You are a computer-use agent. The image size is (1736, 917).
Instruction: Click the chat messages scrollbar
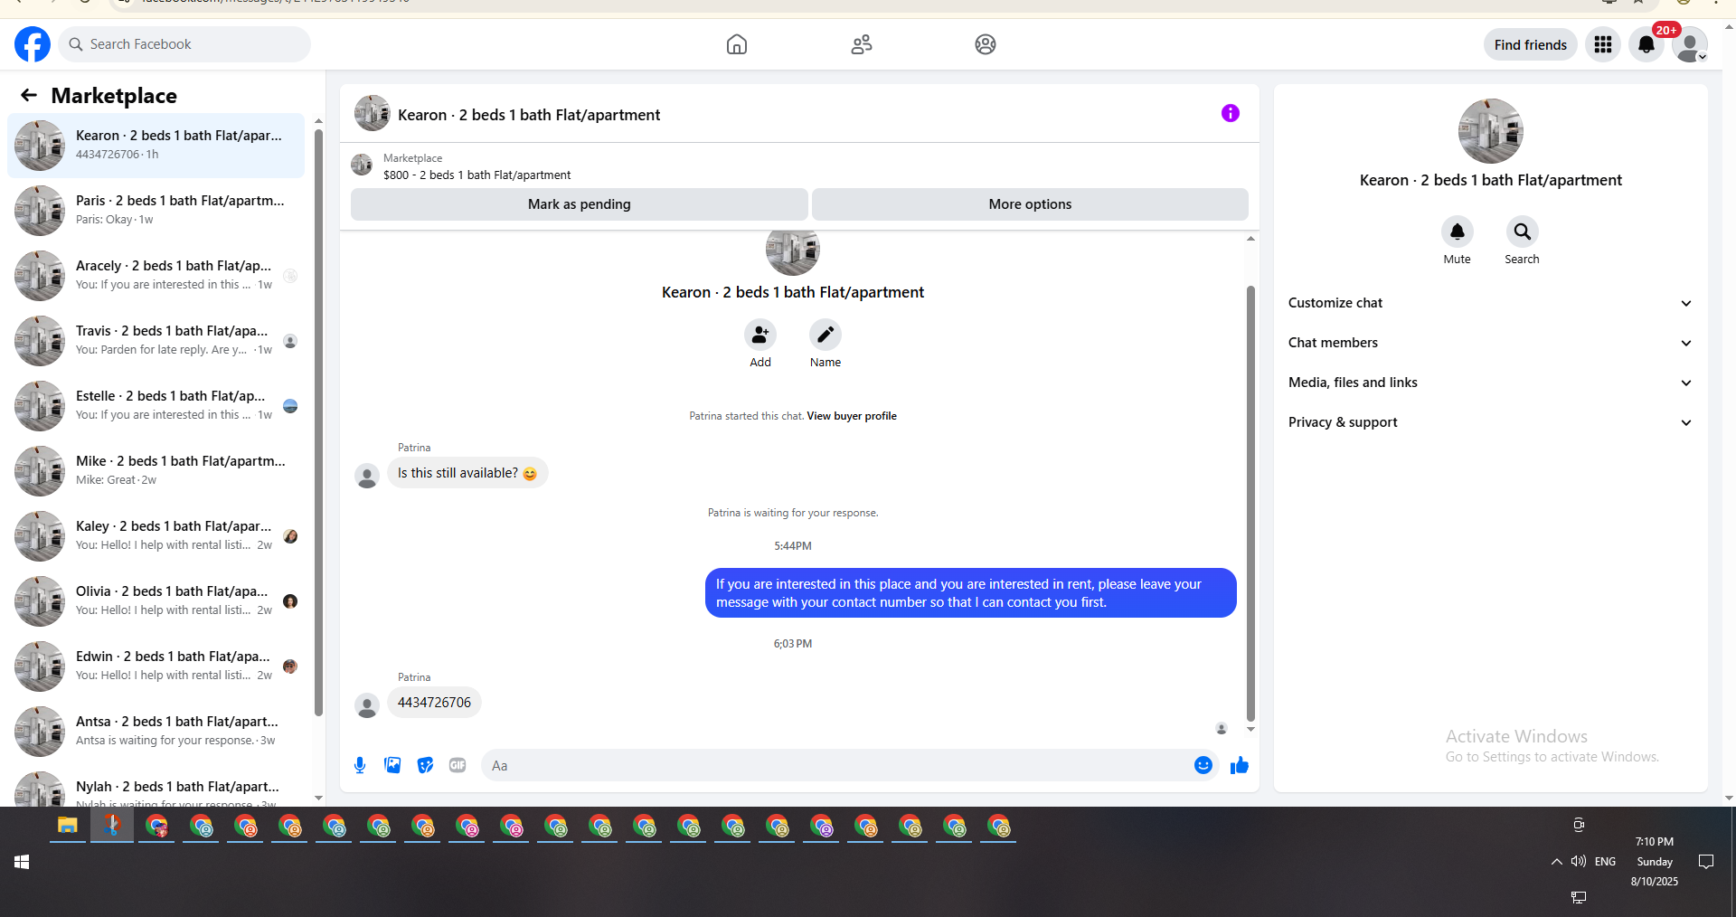point(1250,503)
